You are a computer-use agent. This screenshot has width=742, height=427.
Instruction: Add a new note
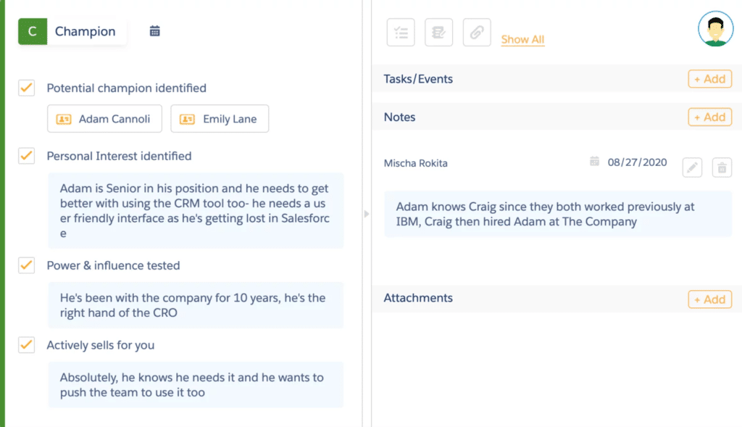710,117
